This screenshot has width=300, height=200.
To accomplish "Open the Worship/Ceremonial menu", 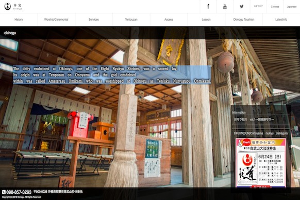I will point(56,20).
